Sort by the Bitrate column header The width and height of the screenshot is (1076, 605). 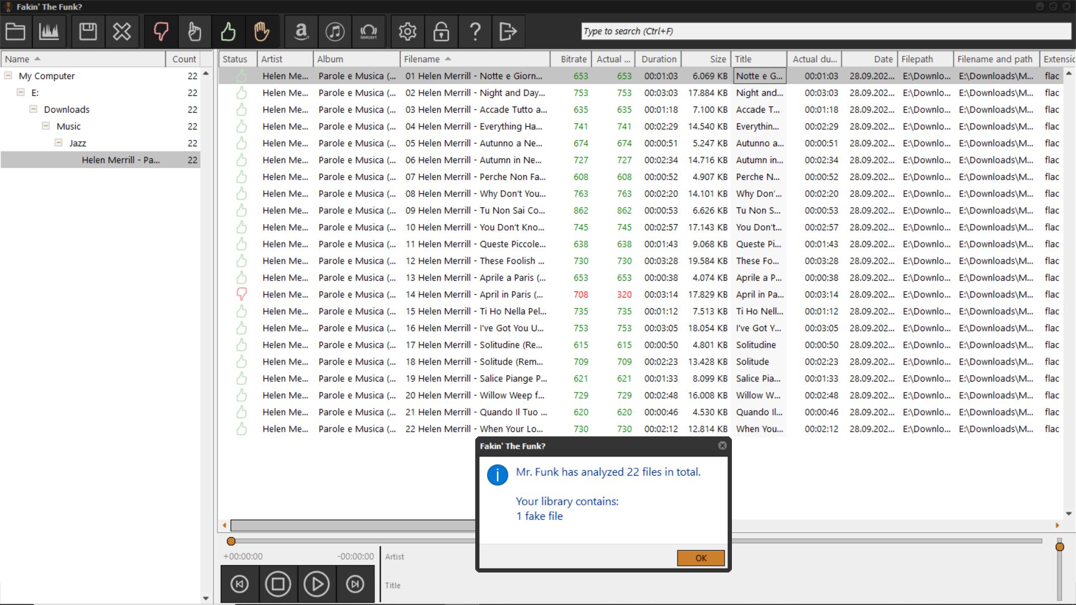pos(573,59)
